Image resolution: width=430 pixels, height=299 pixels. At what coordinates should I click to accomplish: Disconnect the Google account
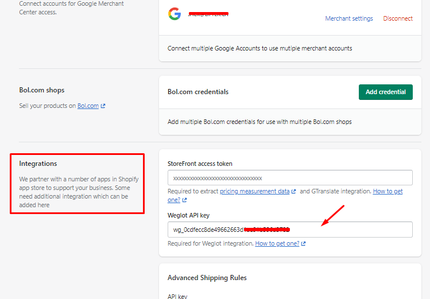point(398,18)
